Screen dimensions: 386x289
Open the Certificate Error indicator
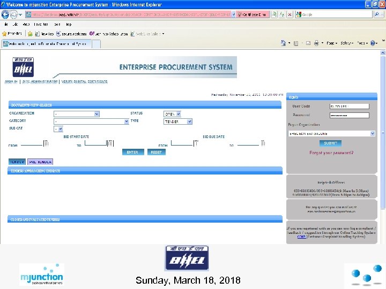click(x=253, y=14)
